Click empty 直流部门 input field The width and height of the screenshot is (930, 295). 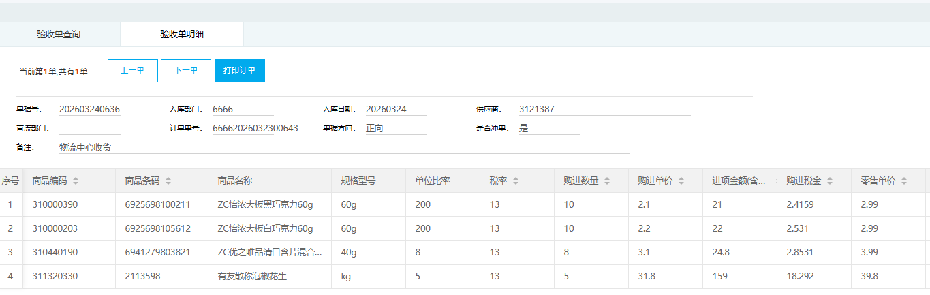click(x=89, y=128)
